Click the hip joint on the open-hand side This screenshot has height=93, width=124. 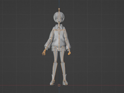coord(55,47)
